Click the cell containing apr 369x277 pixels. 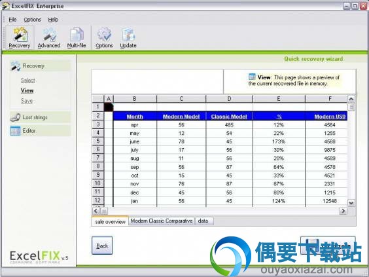(135, 125)
